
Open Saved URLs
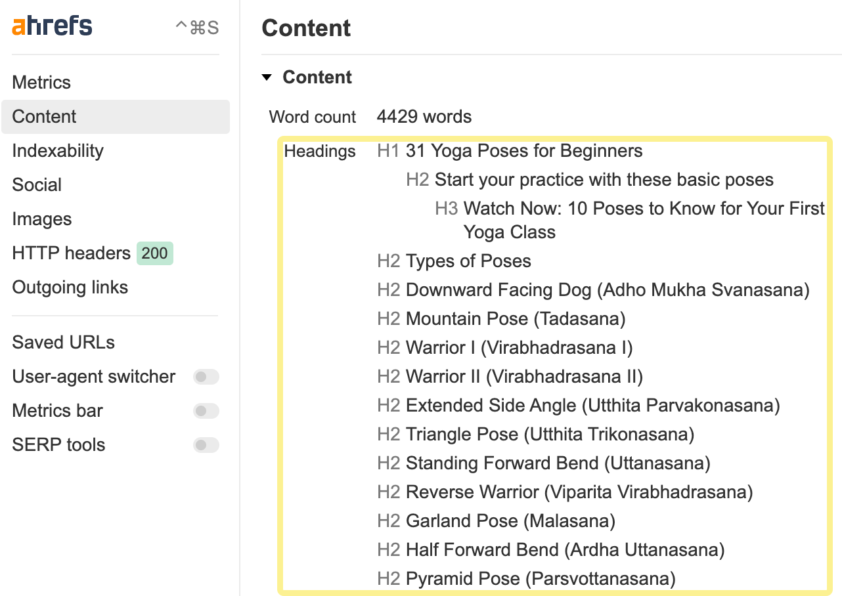[63, 342]
